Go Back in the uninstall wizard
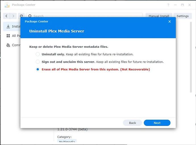The image size is (196, 145). pyautogui.click(x=132, y=123)
